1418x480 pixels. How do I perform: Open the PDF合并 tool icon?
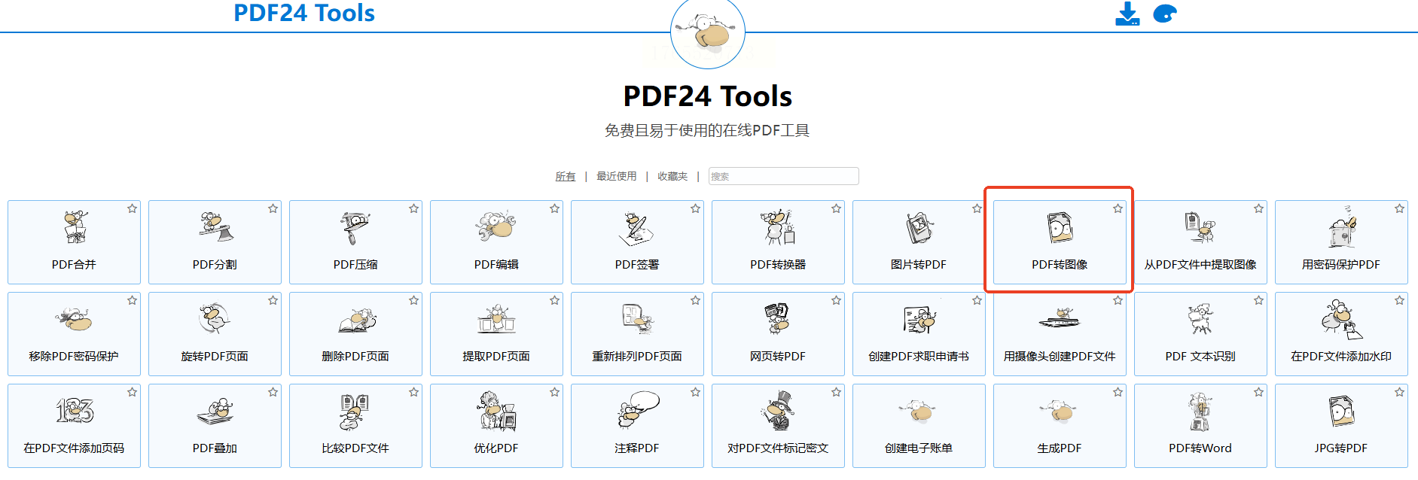75,227
